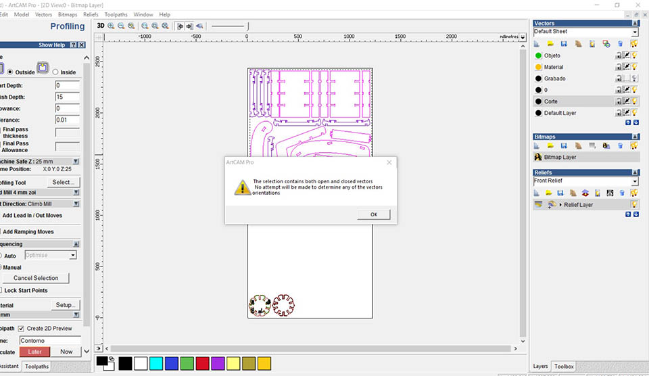649x376 pixels.
Task: Click OK in the ArtCAM Pro warning dialog
Action: [374, 214]
